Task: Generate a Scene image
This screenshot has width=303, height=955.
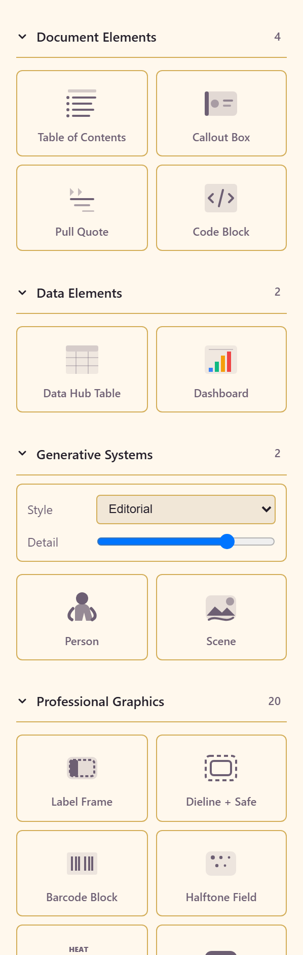Action: (x=221, y=617)
